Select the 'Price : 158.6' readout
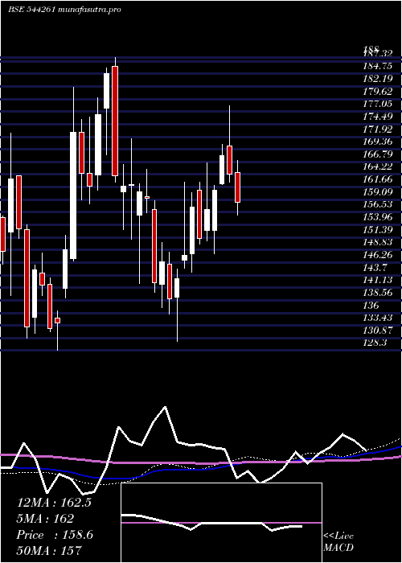402x563 pixels. point(55,535)
